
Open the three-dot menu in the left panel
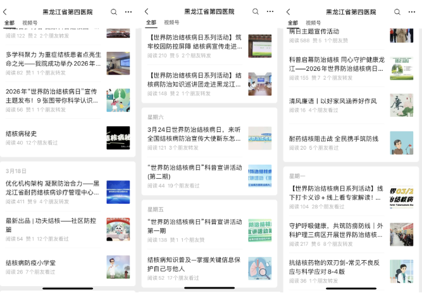point(128,12)
